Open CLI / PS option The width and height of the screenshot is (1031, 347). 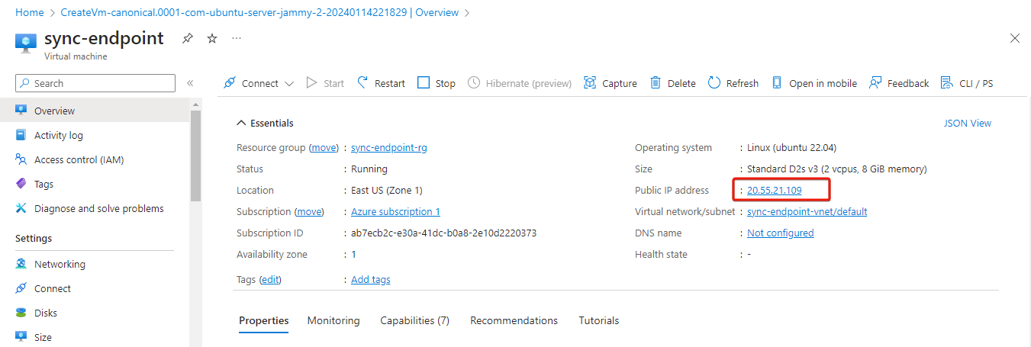(x=967, y=83)
